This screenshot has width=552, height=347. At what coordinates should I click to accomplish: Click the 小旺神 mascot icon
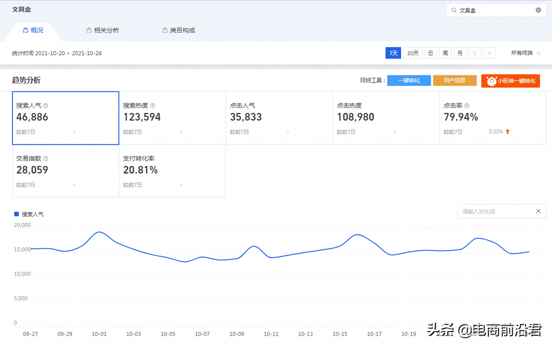[x=492, y=81]
